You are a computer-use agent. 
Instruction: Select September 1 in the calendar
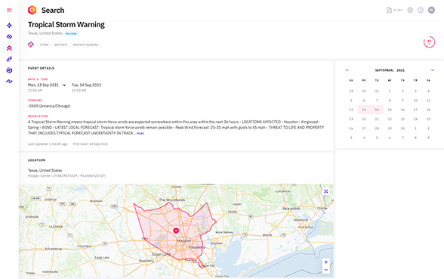click(390, 91)
